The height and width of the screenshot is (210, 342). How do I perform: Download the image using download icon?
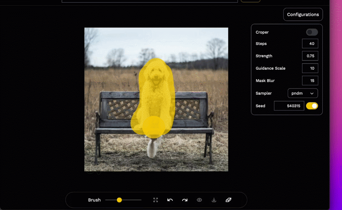[x=214, y=200]
